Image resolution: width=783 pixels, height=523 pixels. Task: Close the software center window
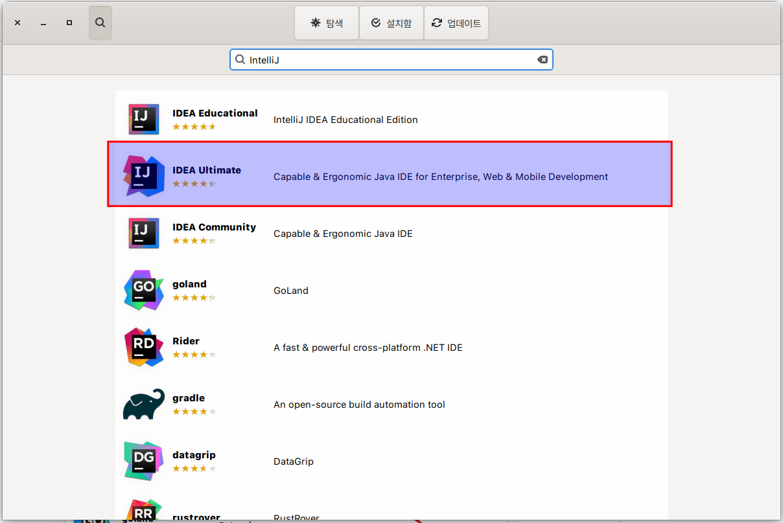18,23
